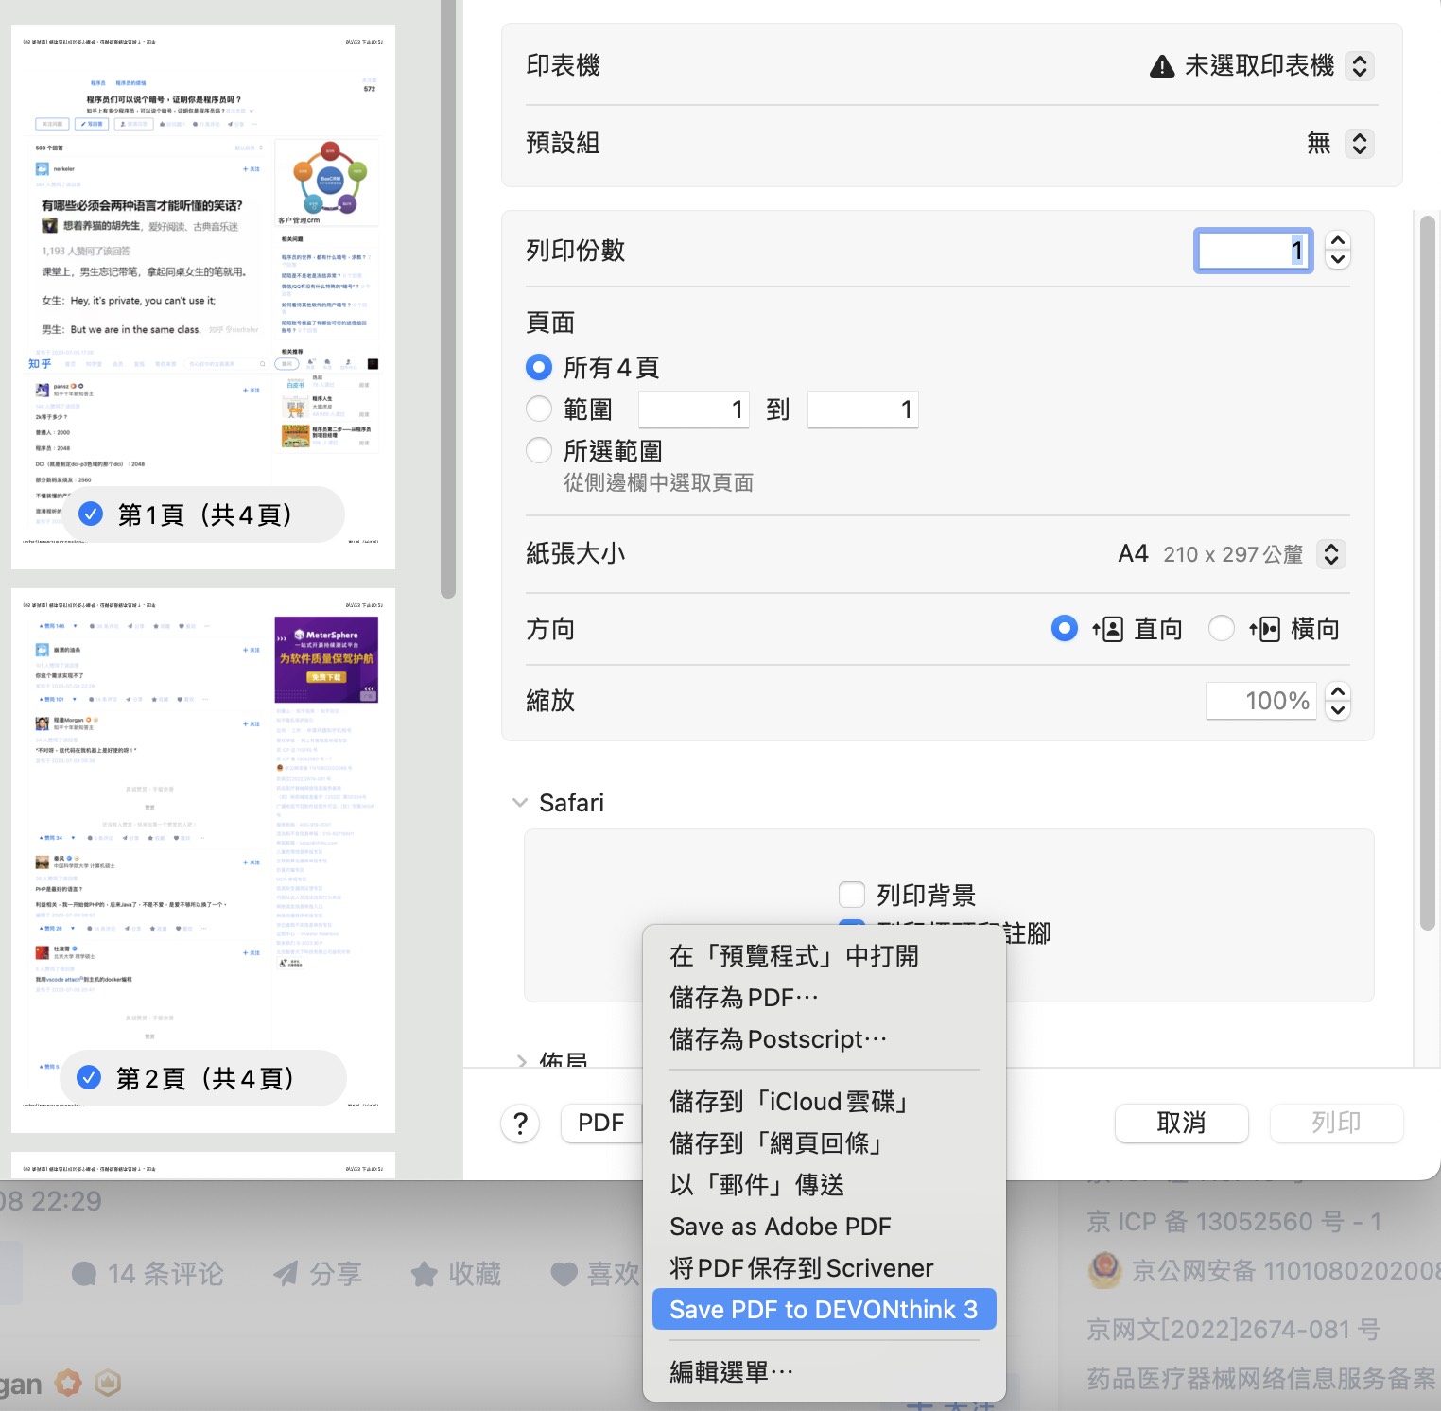
Task: Click the print settings vertical scrollbar
Action: point(1427,567)
